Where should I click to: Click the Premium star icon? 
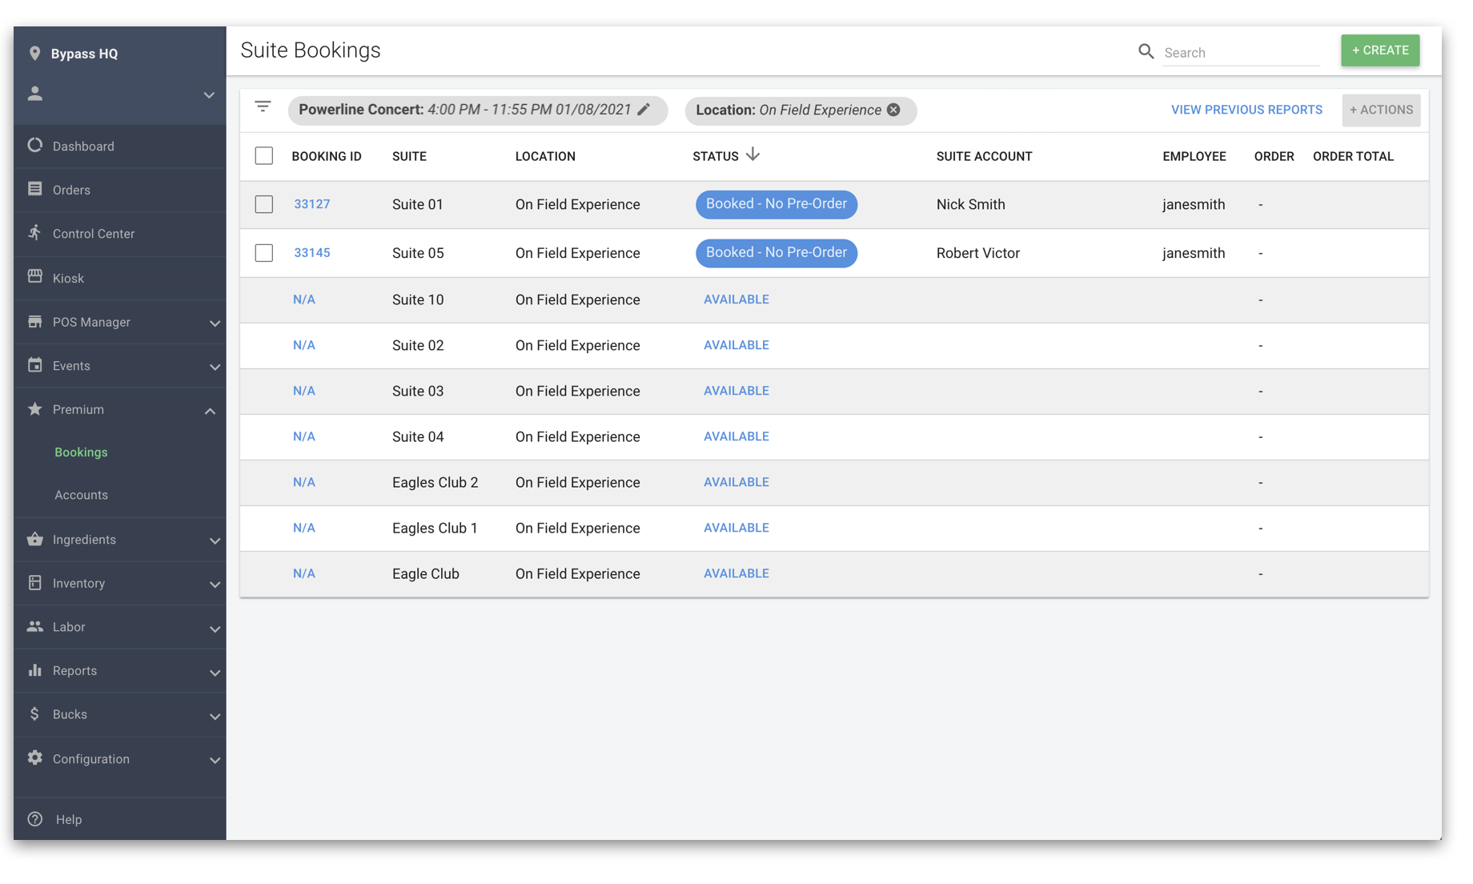pyautogui.click(x=34, y=409)
